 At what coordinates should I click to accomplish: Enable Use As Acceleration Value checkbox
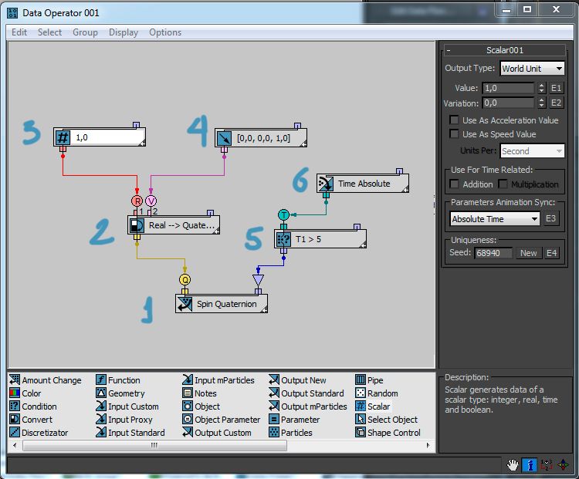point(454,120)
